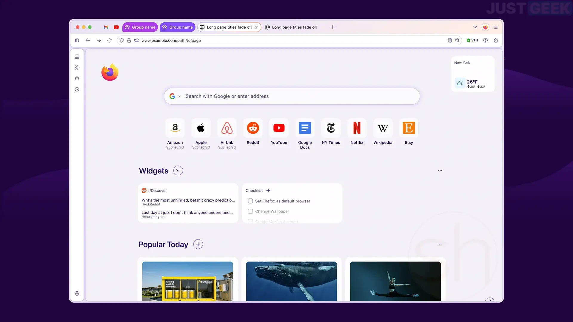The image size is (573, 322).
Task: Expand the list all tabs chevron
Action: (x=475, y=27)
